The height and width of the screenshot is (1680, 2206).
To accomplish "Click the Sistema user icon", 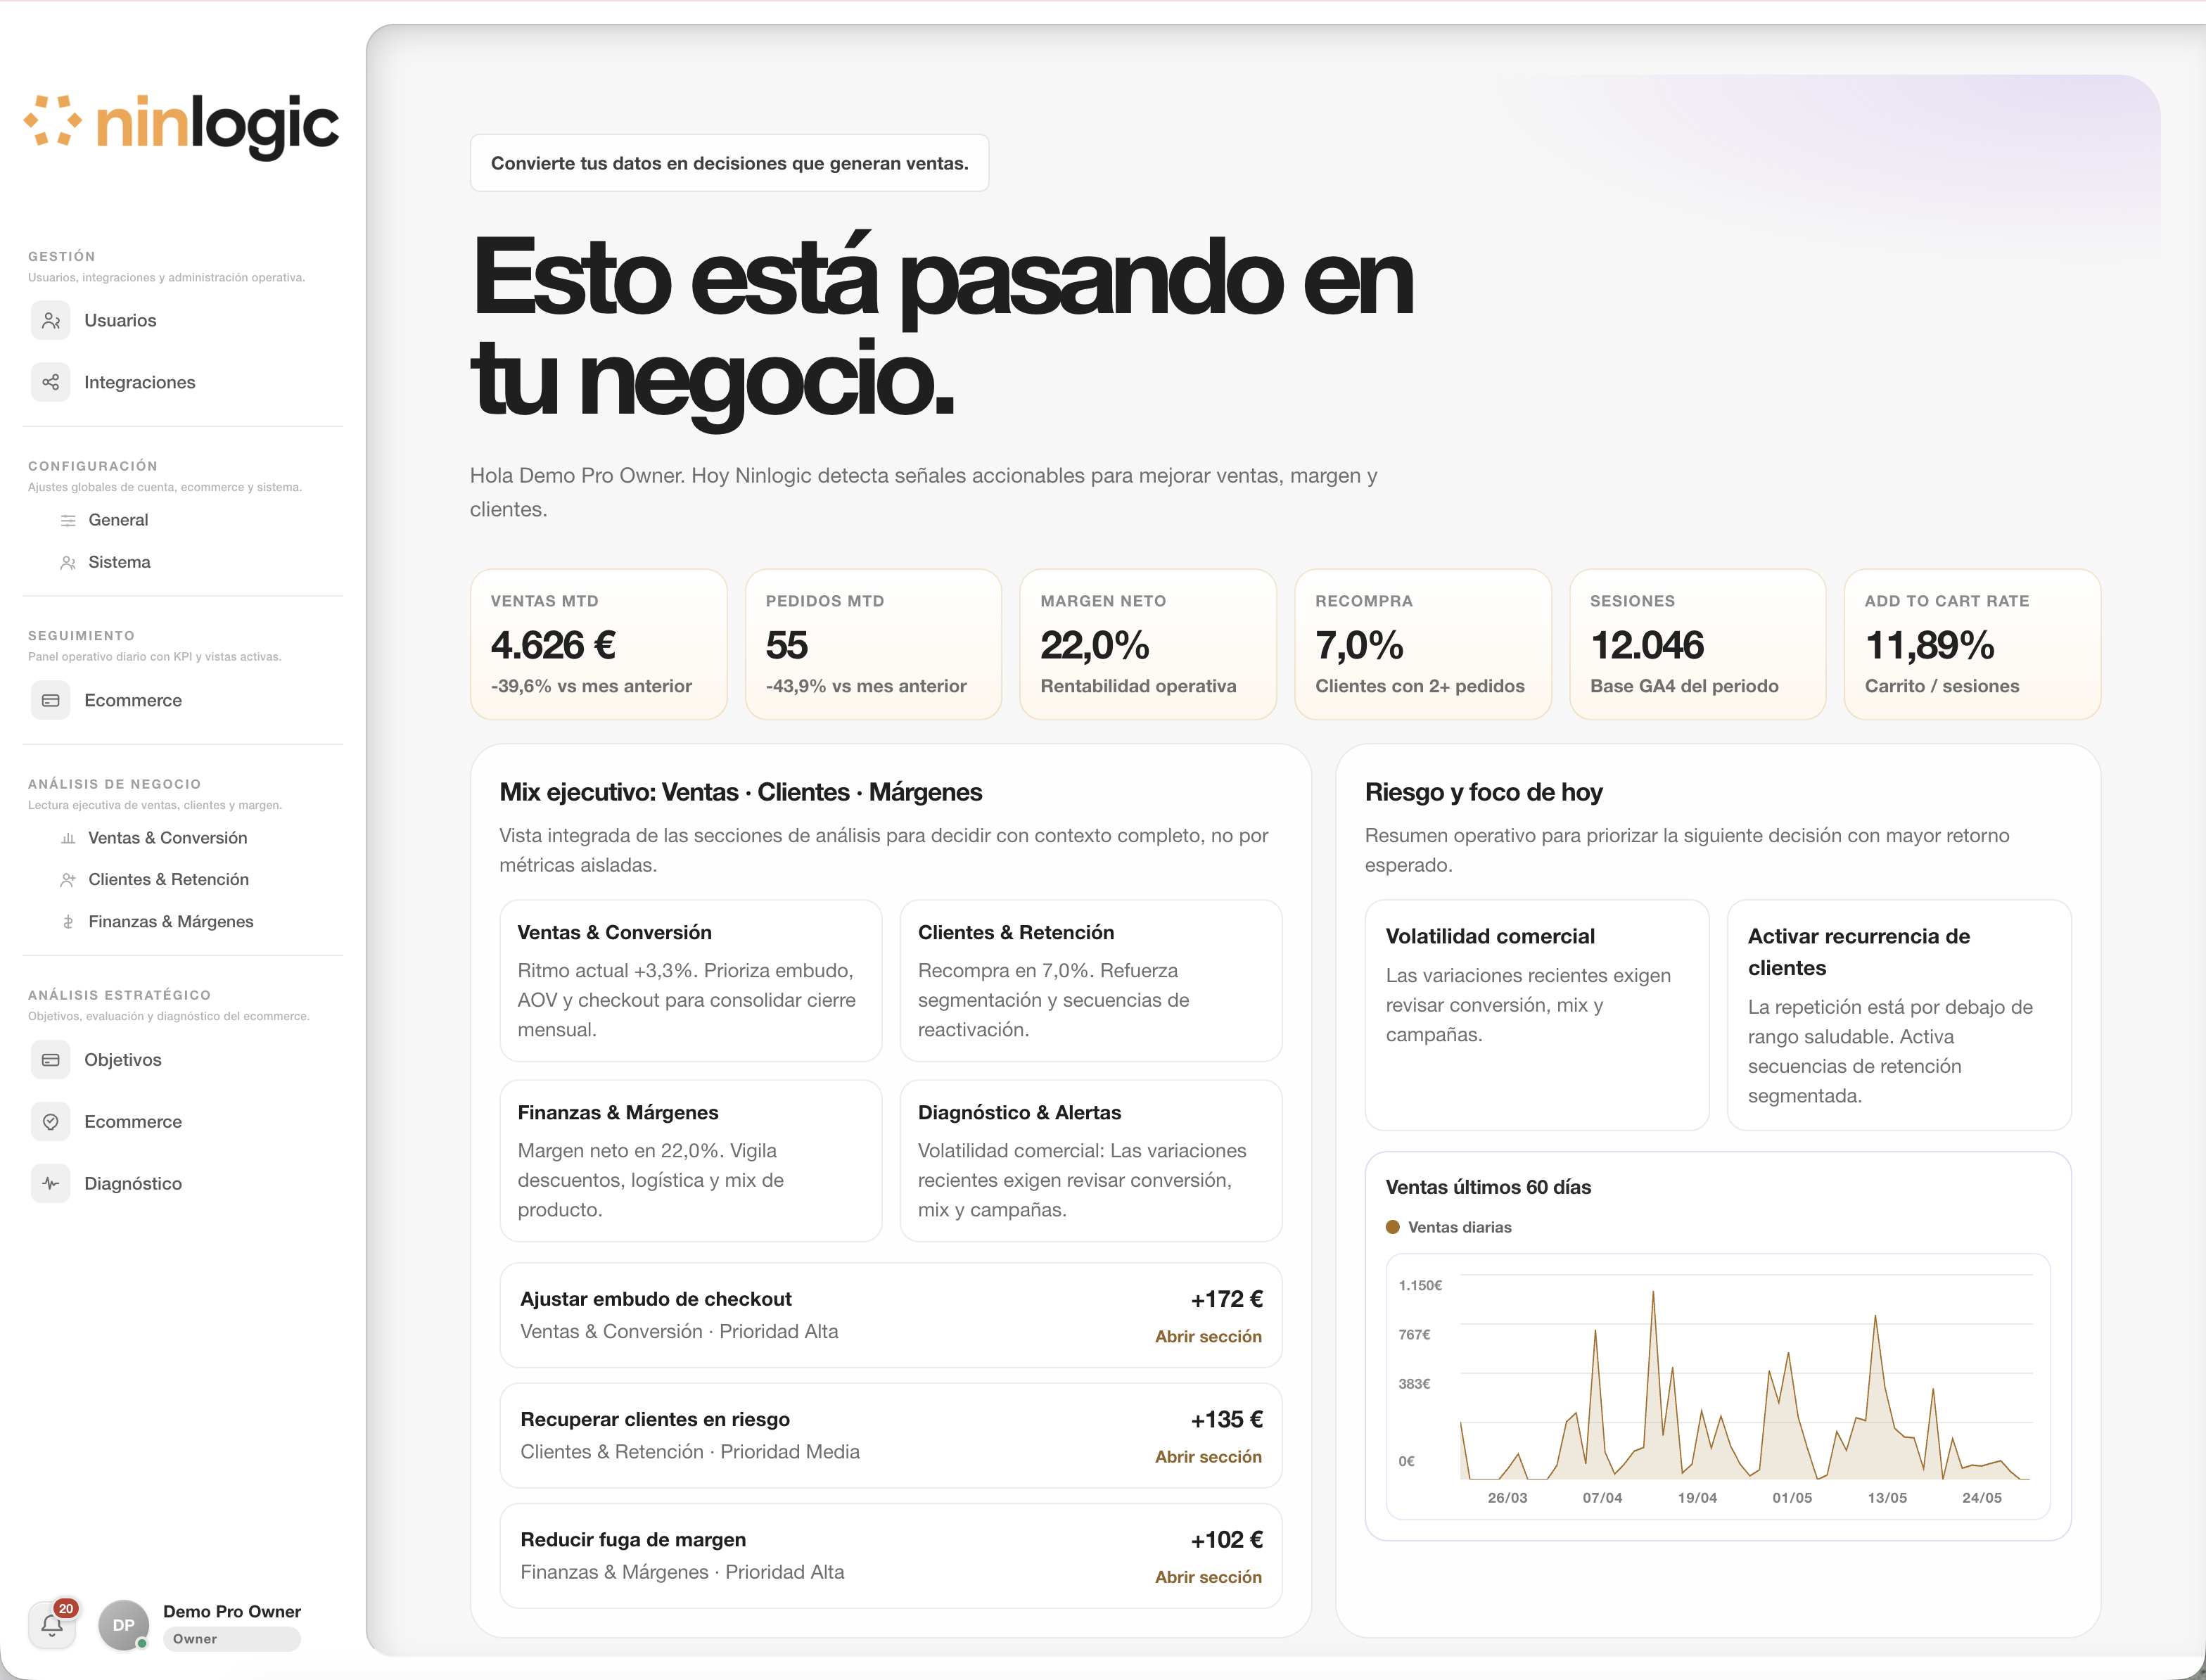I will pyautogui.click(x=68, y=563).
